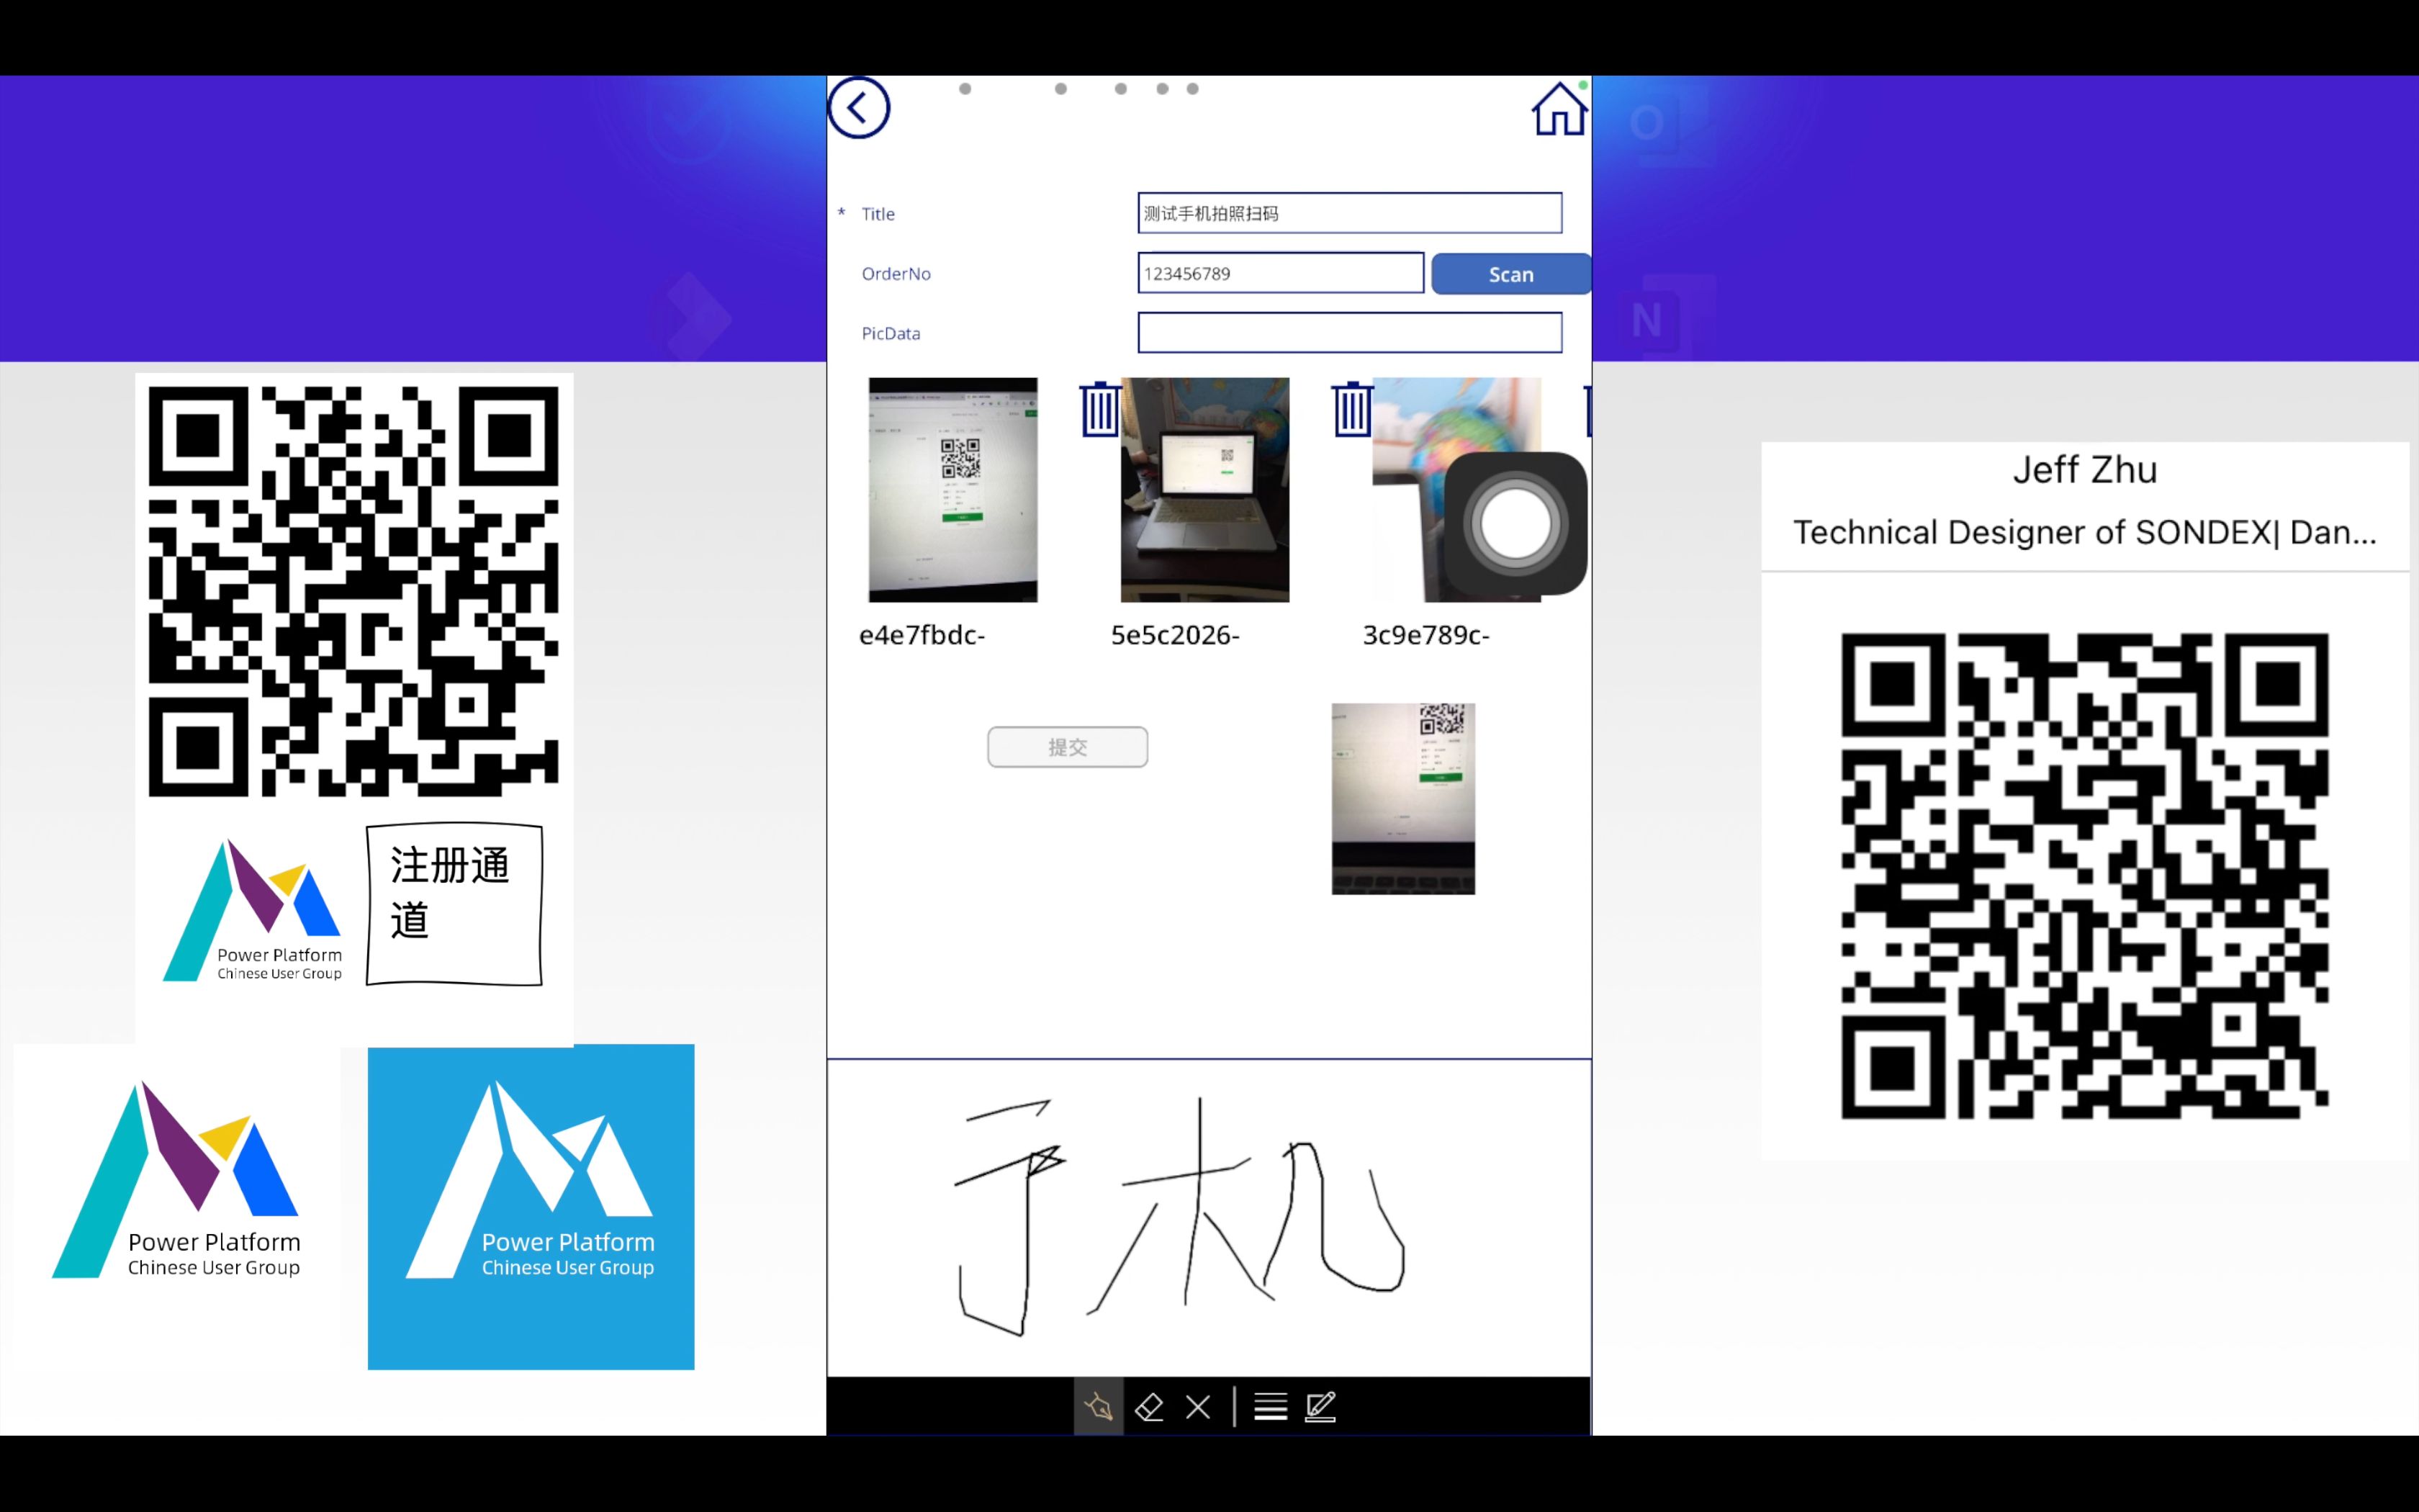
Task: Click the fourth image thumbnail bottom row
Action: (1402, 798)
